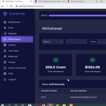Open Chrome from the taskbar
Screen dimensions: 106x106
pos(50,105)
